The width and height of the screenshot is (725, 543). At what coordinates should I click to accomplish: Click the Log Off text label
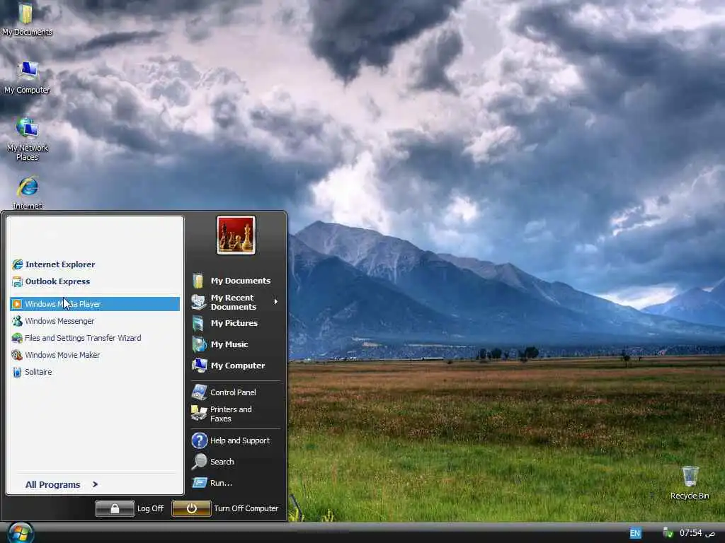click(150, 508)
